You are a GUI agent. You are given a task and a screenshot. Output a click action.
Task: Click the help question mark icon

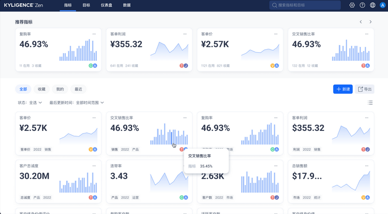362,5
